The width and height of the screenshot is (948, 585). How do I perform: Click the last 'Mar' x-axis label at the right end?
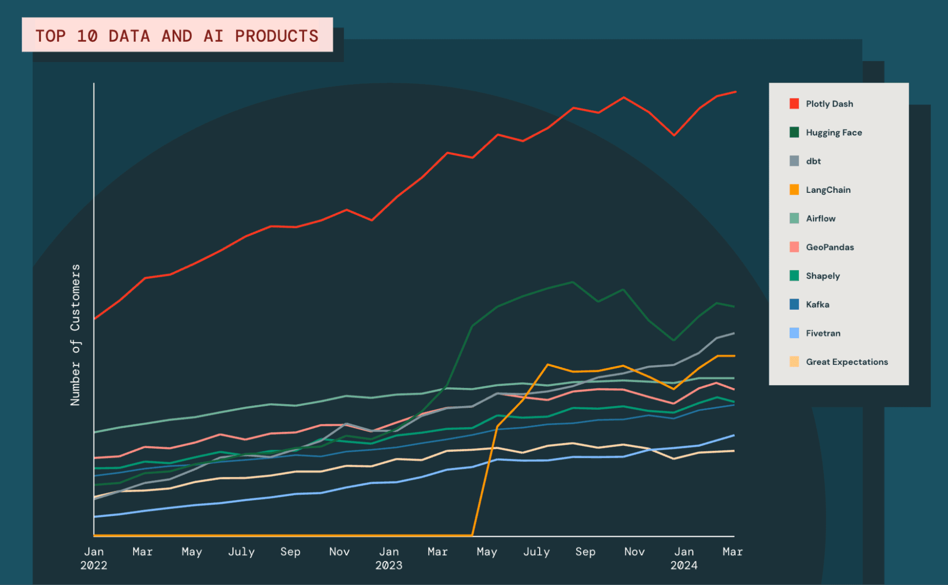(733, 552)
